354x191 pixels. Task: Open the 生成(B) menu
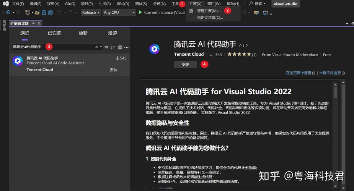pyautogui.click(x=105, y=4)
